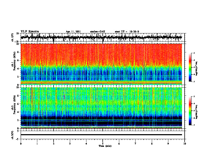
Task: Click the "Time (min)" axis label
Action: (105, 146)
